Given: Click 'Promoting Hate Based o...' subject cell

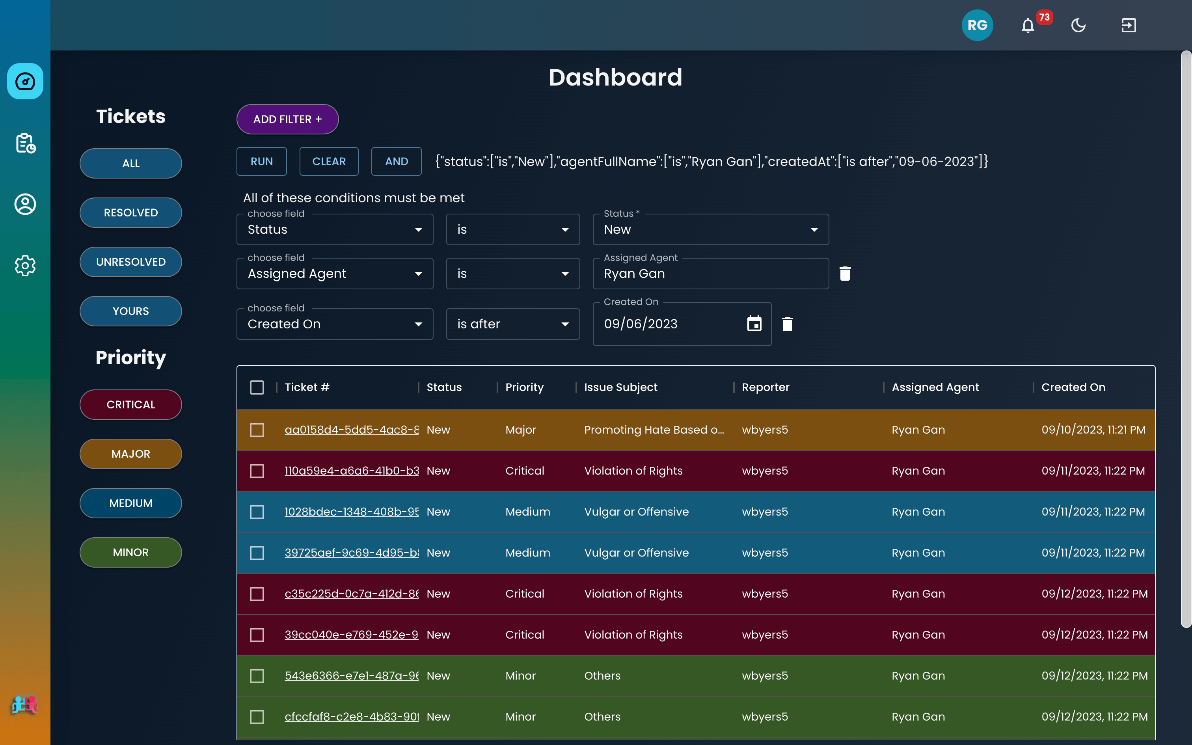Looking at the screenshot, I should pos(654,430).
